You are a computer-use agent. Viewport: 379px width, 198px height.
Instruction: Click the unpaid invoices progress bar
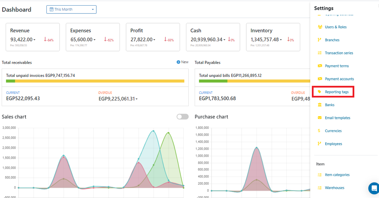coord(95,81)
